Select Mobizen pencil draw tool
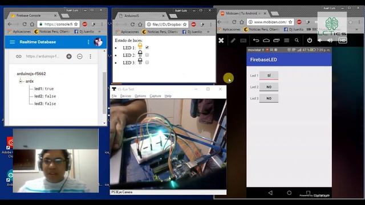 233,40
